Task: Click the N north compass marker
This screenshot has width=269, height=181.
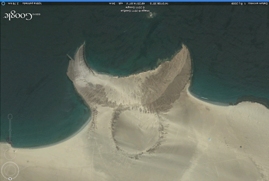Action: [x=10, y=179]
